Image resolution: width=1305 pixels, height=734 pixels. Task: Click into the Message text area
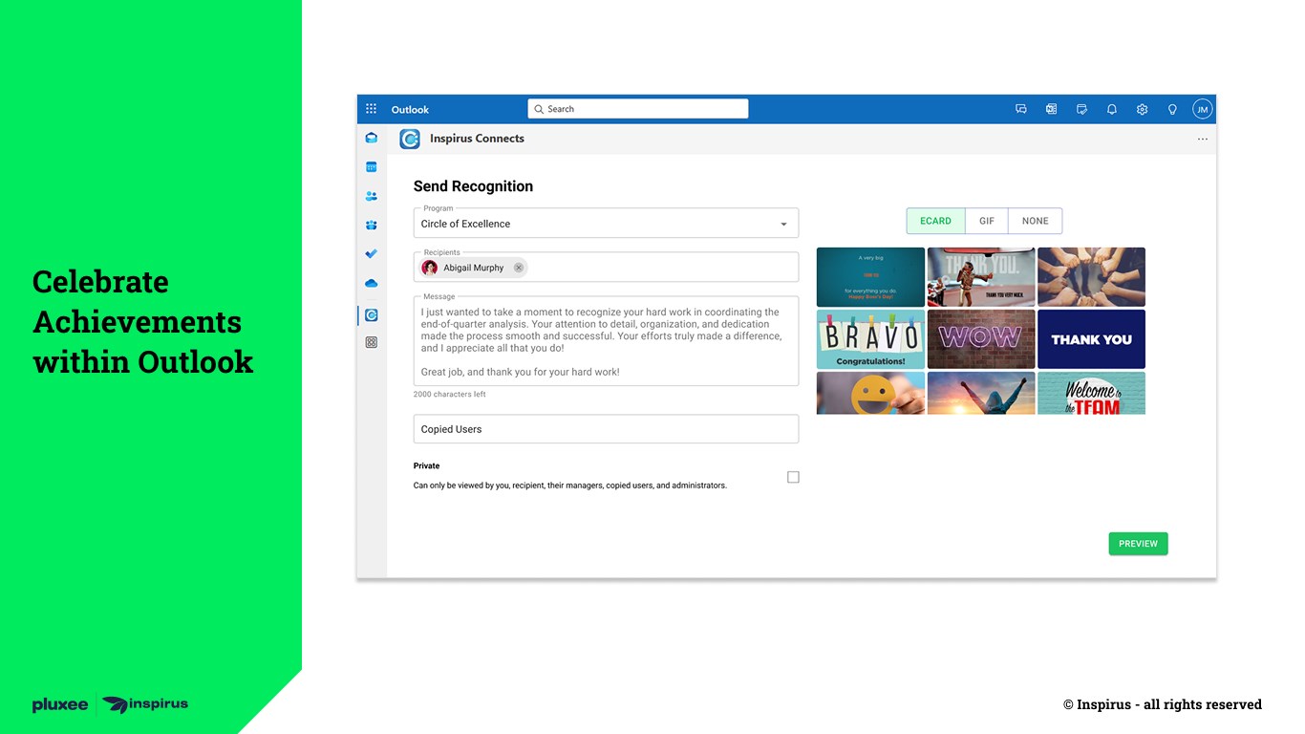pyautogui.click(x=606, y=341)
